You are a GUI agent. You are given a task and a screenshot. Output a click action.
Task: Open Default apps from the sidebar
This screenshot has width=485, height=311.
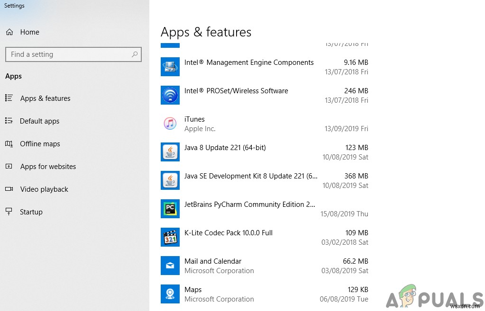(39, 121)
